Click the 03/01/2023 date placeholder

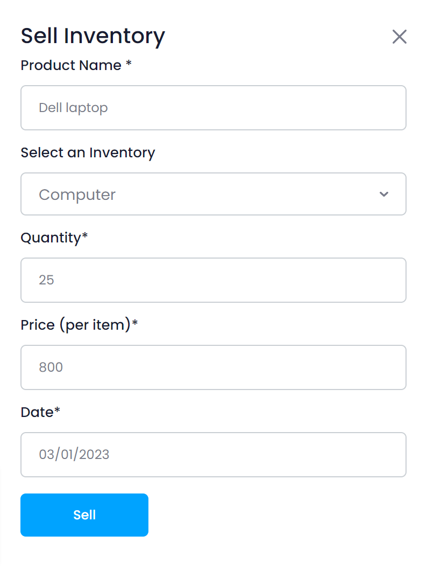[x=74, y=455]
